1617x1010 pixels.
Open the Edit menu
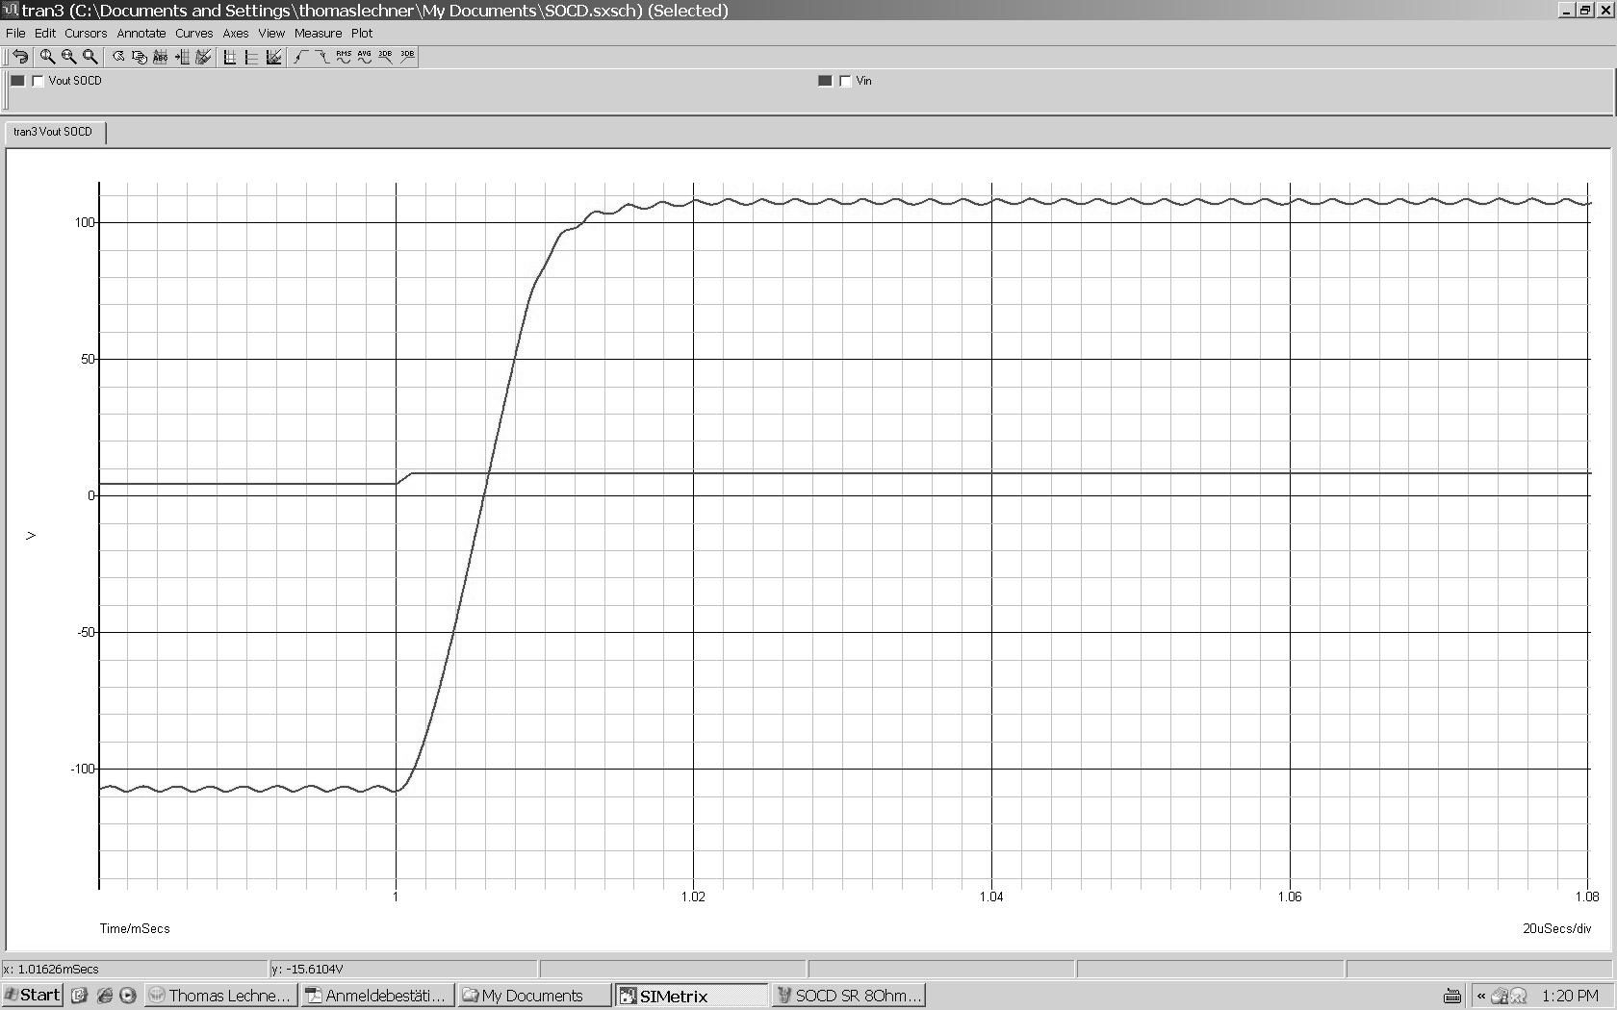coord(45,33)
